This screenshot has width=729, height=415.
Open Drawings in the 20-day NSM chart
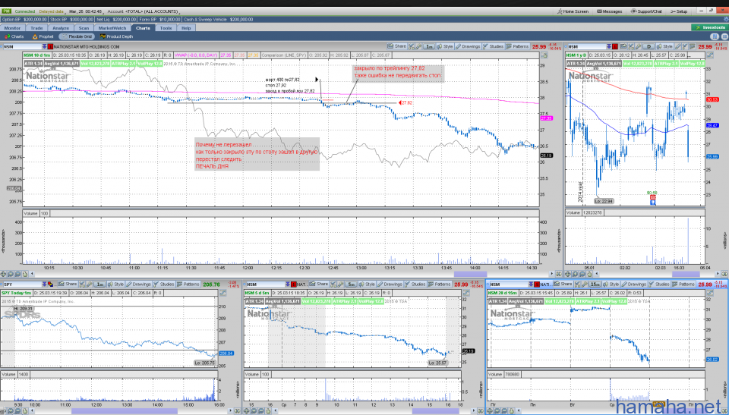click(x=633, y=284)
